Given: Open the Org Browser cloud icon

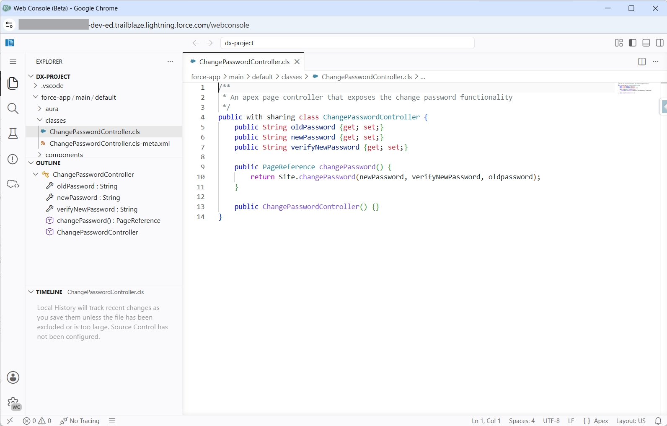Looking at the screenshot, I should pyautogui.click(x=13, y=184).
